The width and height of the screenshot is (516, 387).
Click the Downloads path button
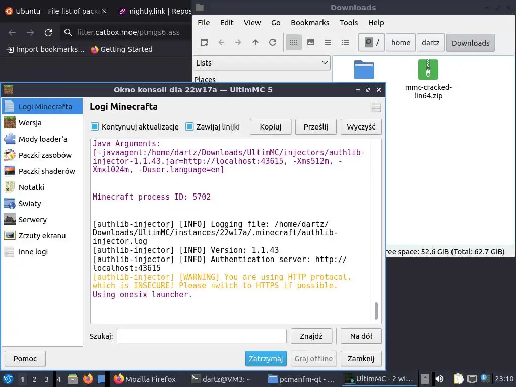pos(470,43)
